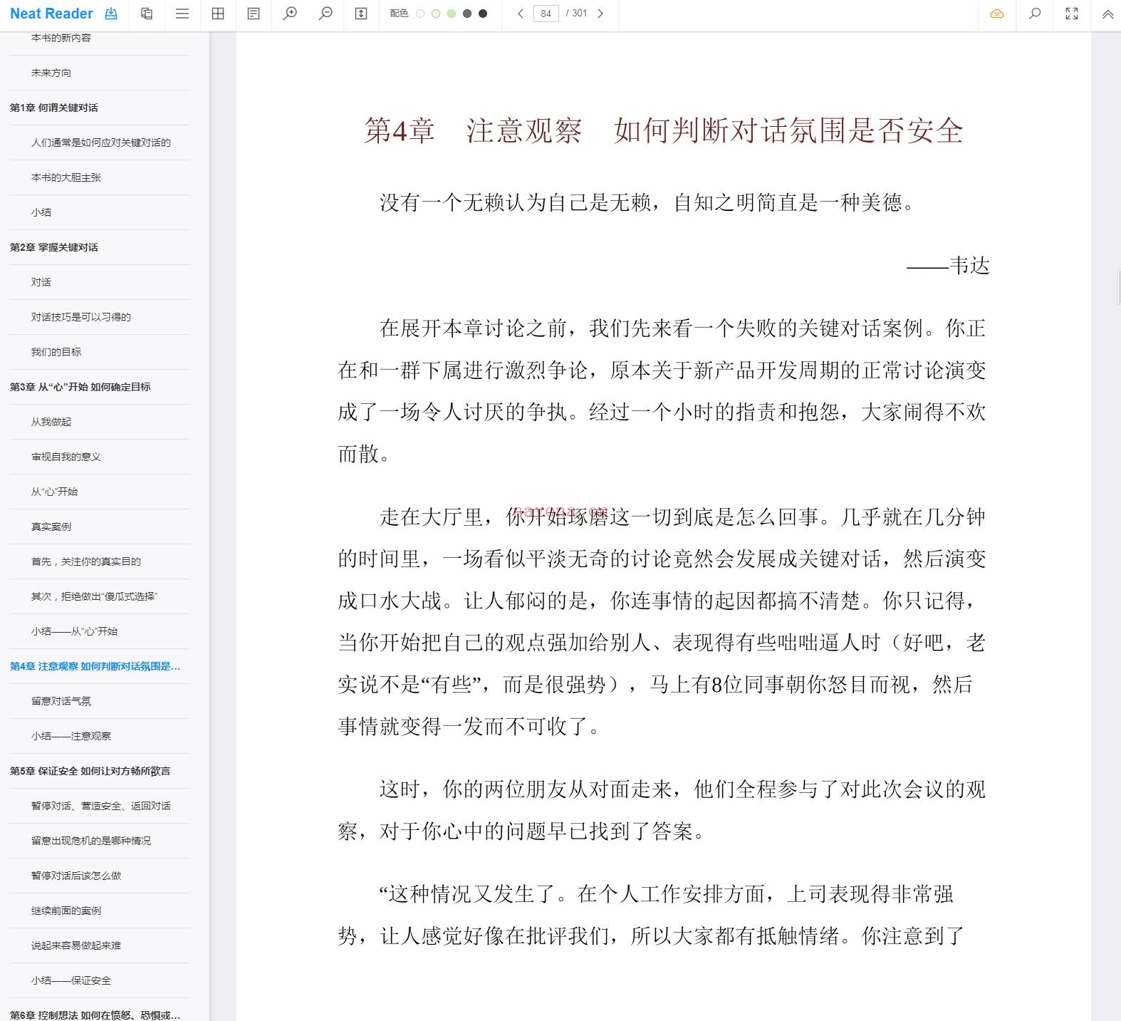Zoom in with the magnifier plus icon
1121x1021 pixels.
pos(290,14)
